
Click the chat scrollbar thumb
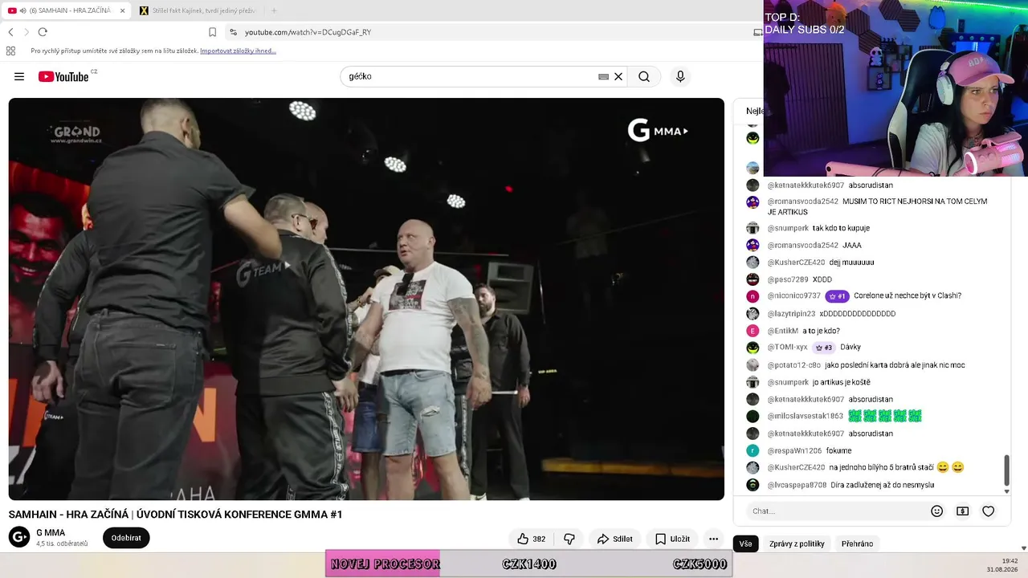(1006, 470)
